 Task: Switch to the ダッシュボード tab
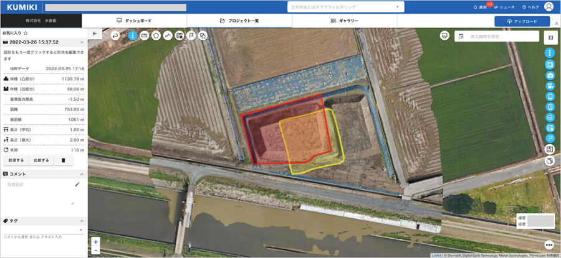[134, 21]
